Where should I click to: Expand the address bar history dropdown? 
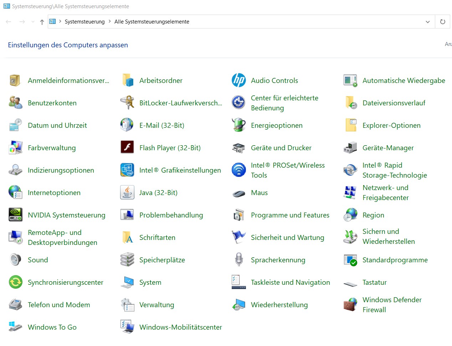428,22
